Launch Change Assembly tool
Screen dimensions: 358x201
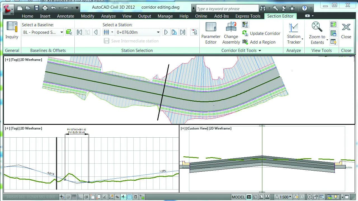231,33
